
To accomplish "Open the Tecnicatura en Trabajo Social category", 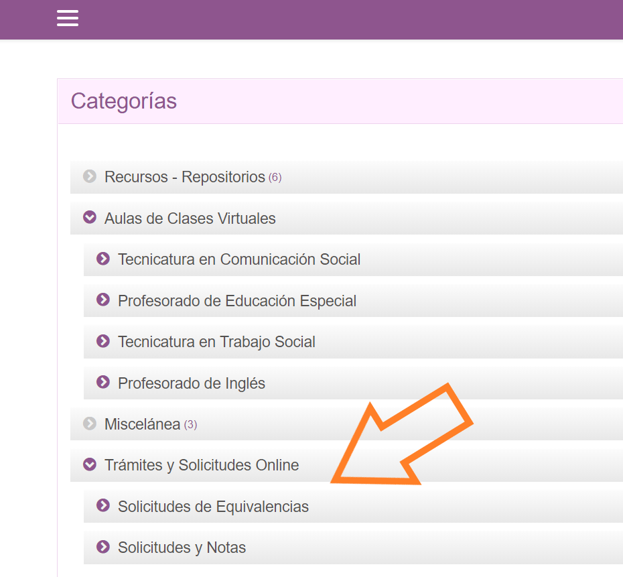I will coord(216,342).
